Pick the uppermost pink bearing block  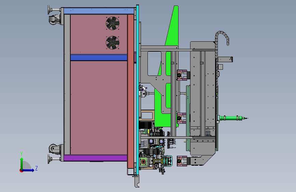[x=182, y=75]
